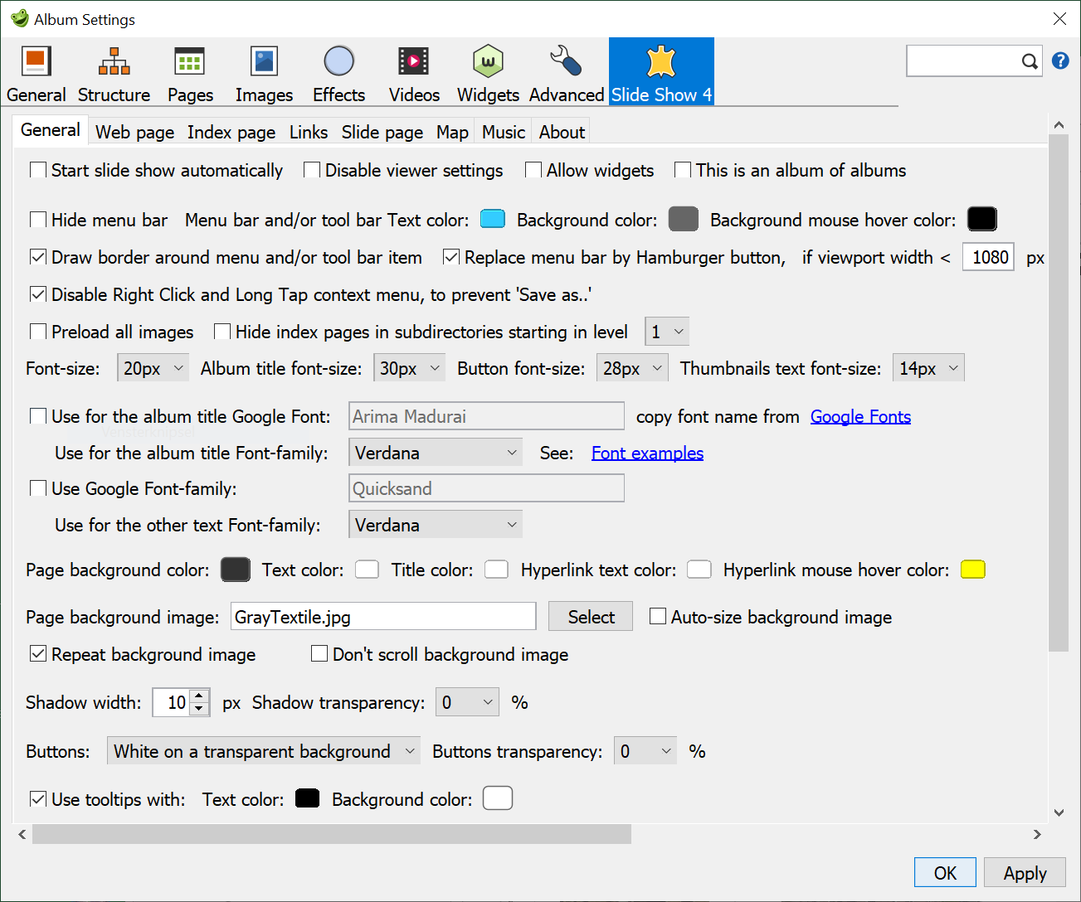Open the Buttons style dropdown
Viewport: 1081px width, 902px height.
pyautogui.click(x=264, y=752)
